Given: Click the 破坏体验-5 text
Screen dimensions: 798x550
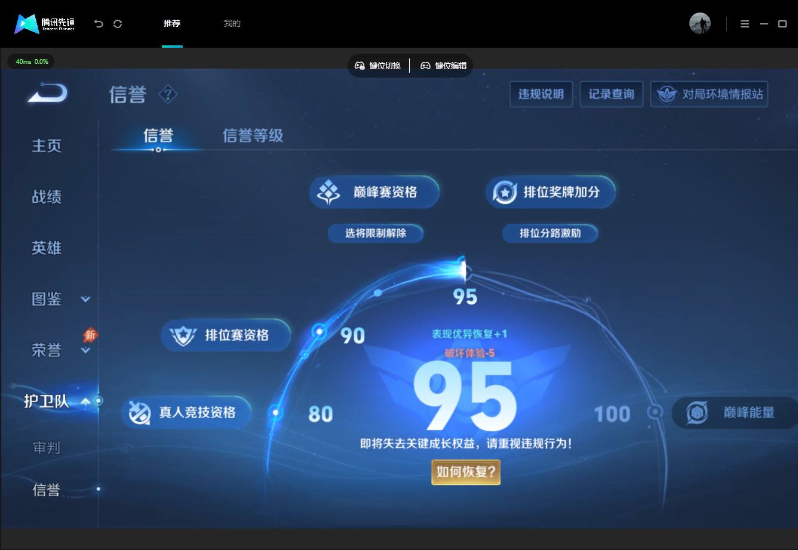Looking at the screenshot, I should [469, 353].
